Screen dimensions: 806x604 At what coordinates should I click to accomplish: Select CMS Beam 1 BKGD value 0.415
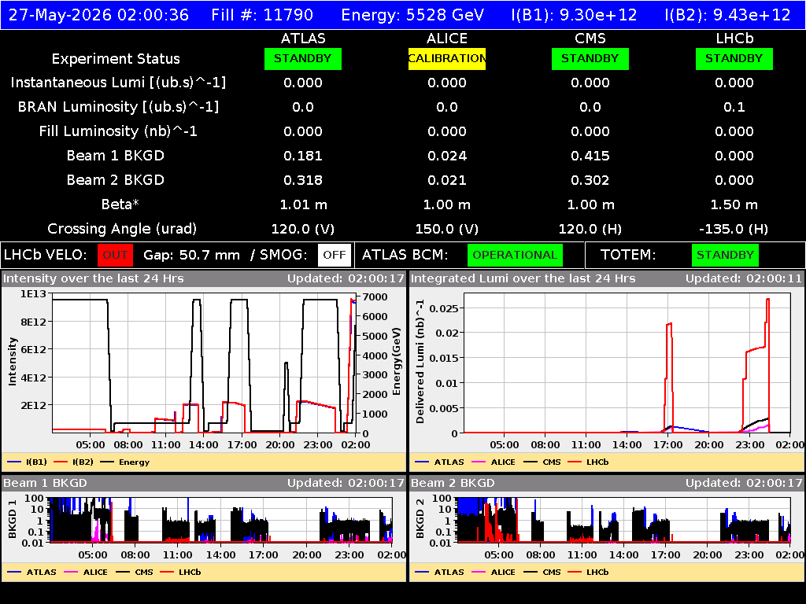(590, 156)
